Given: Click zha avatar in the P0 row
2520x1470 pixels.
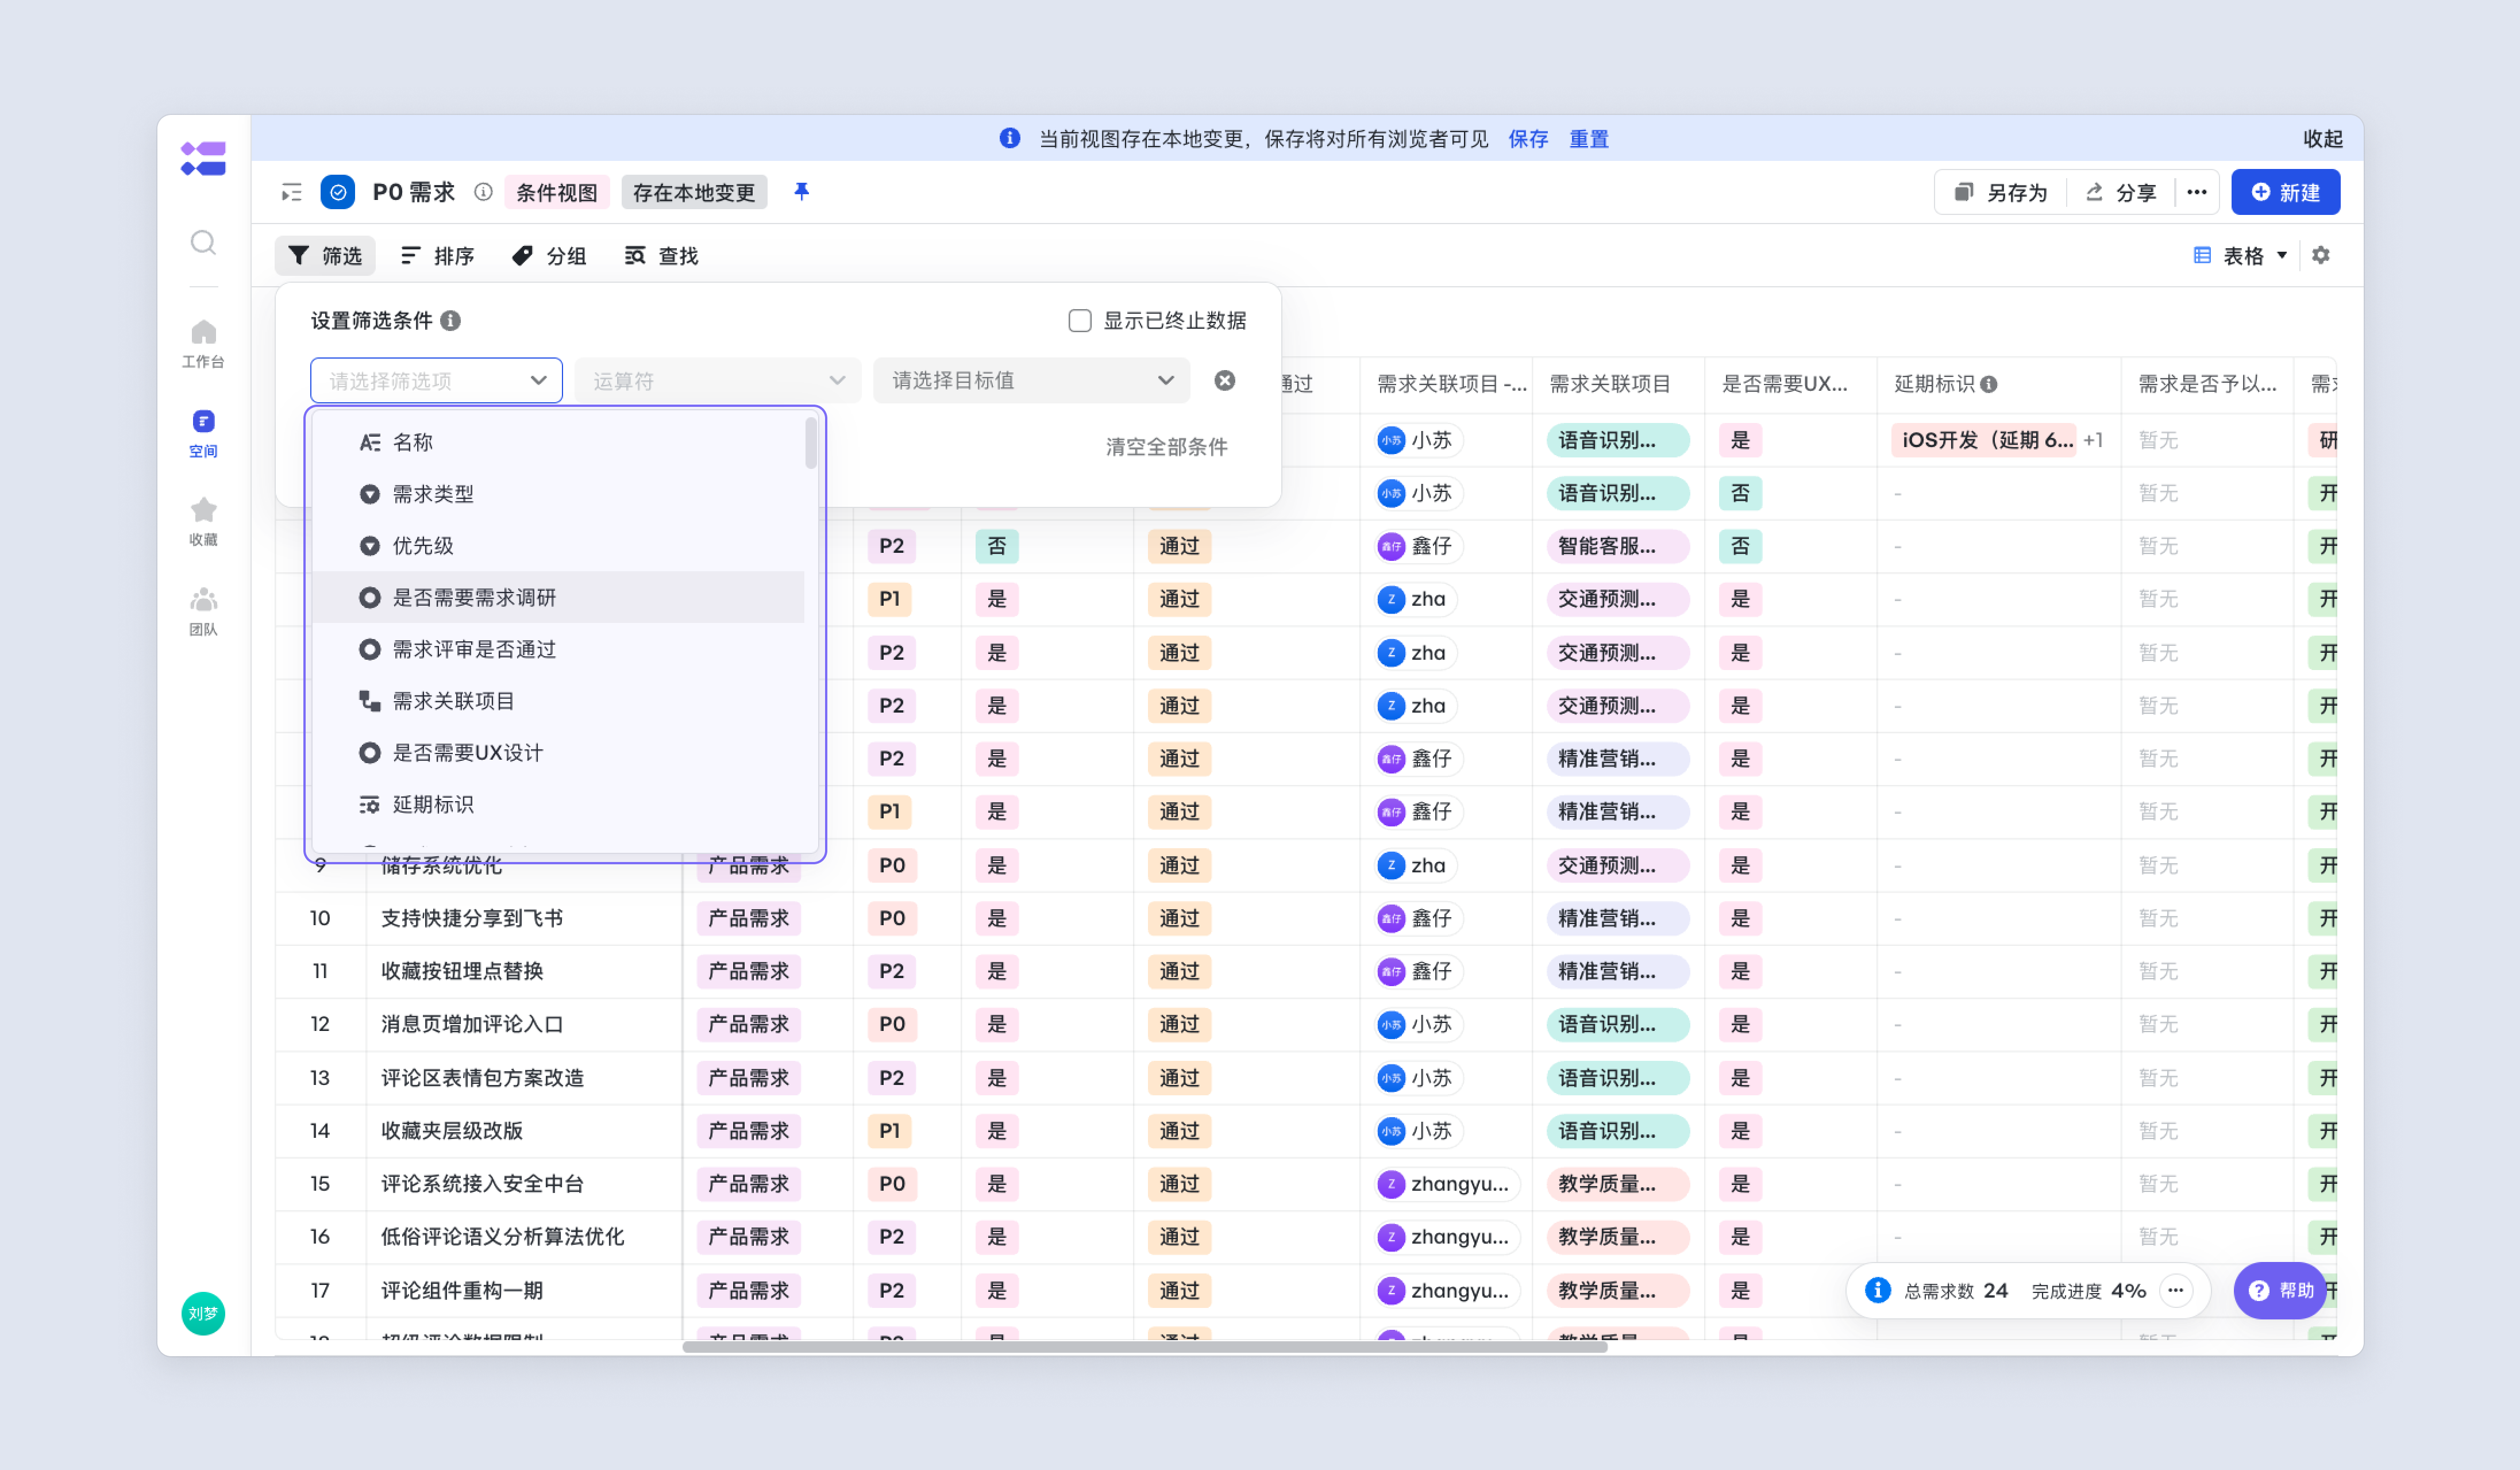Looking at the screenshot, I should click(x=1390, y=865).
